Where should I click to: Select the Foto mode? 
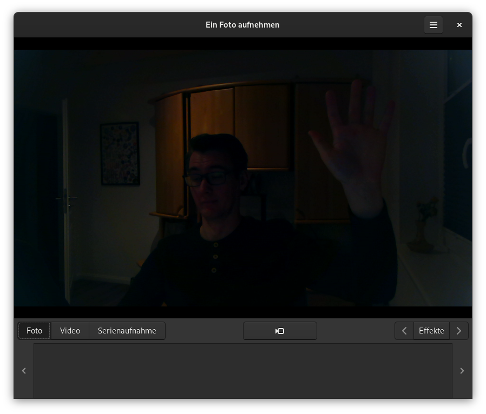pos(35,331)
